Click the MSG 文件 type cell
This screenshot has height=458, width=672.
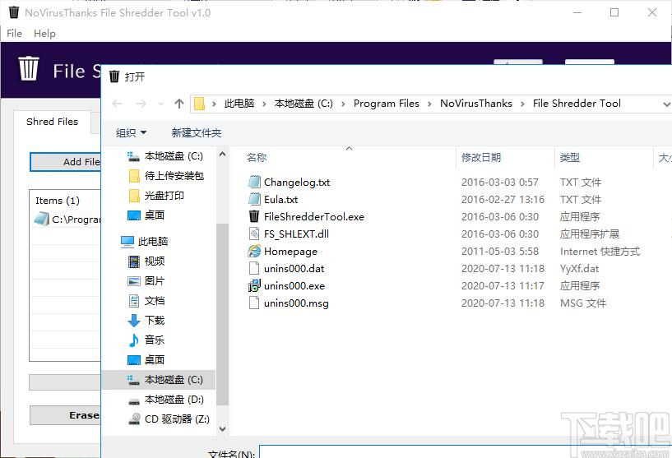point(583,303)
